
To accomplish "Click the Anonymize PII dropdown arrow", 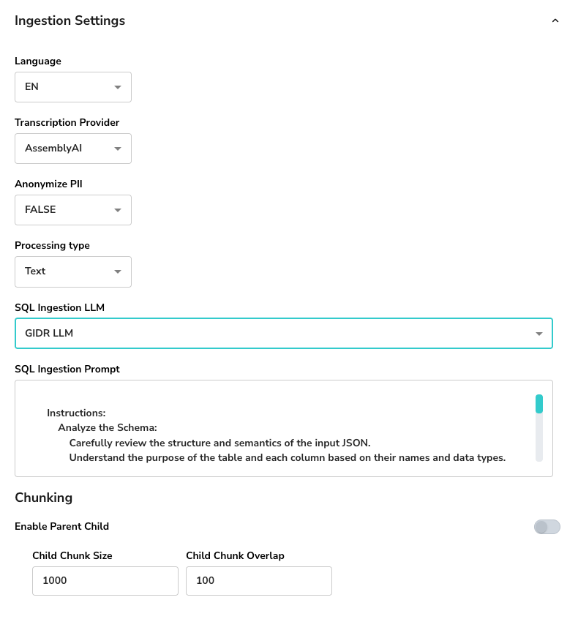I will 118,209.
